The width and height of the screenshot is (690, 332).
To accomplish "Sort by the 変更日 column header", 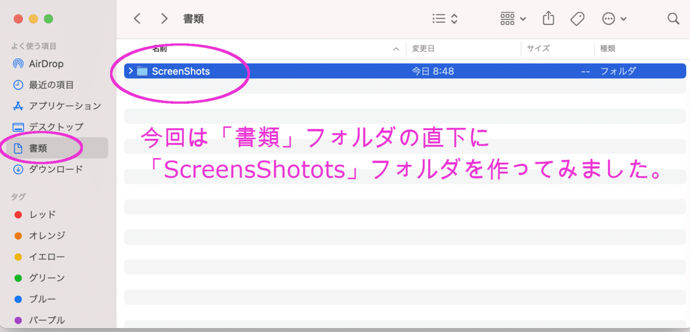I will 423,49.
